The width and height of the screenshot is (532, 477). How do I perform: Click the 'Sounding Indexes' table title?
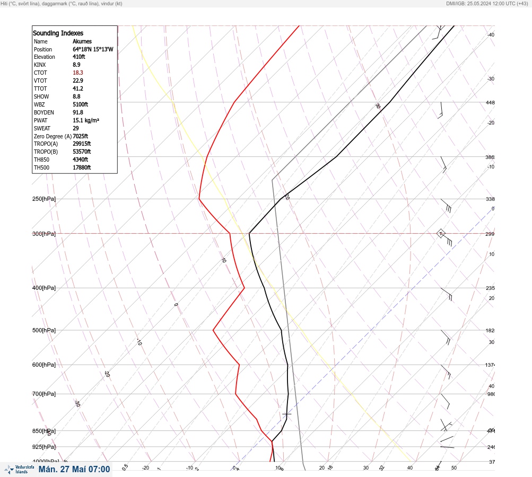point(58,33)
